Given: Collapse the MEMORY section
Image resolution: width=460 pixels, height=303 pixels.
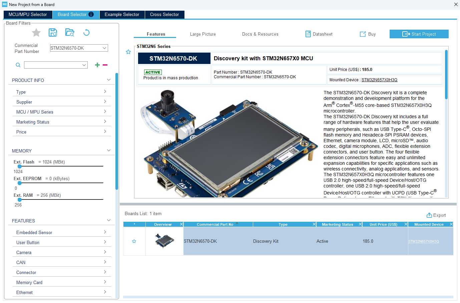Looking at the screenshot, I should [x=109, y=151].
